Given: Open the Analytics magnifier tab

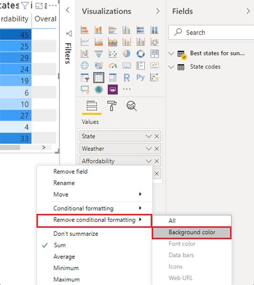Looking at the screenshot, I should (132, 106).
